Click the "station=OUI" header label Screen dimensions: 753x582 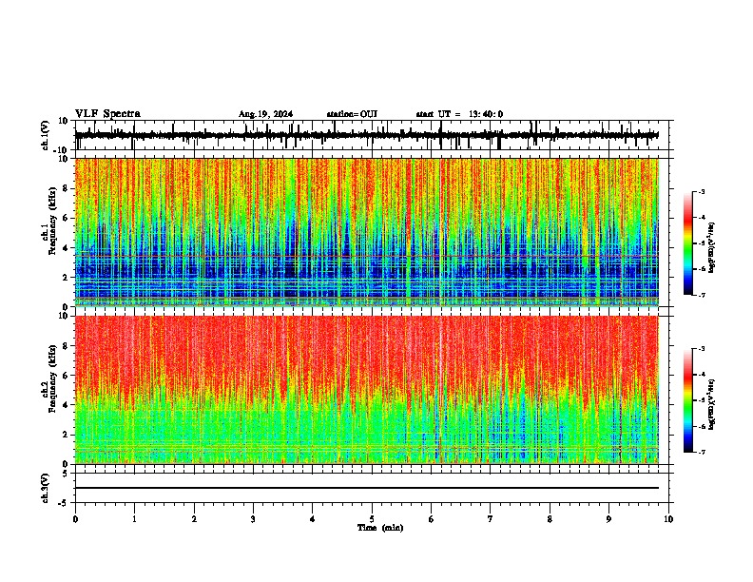pyautogui.click(x=352, y=114)
